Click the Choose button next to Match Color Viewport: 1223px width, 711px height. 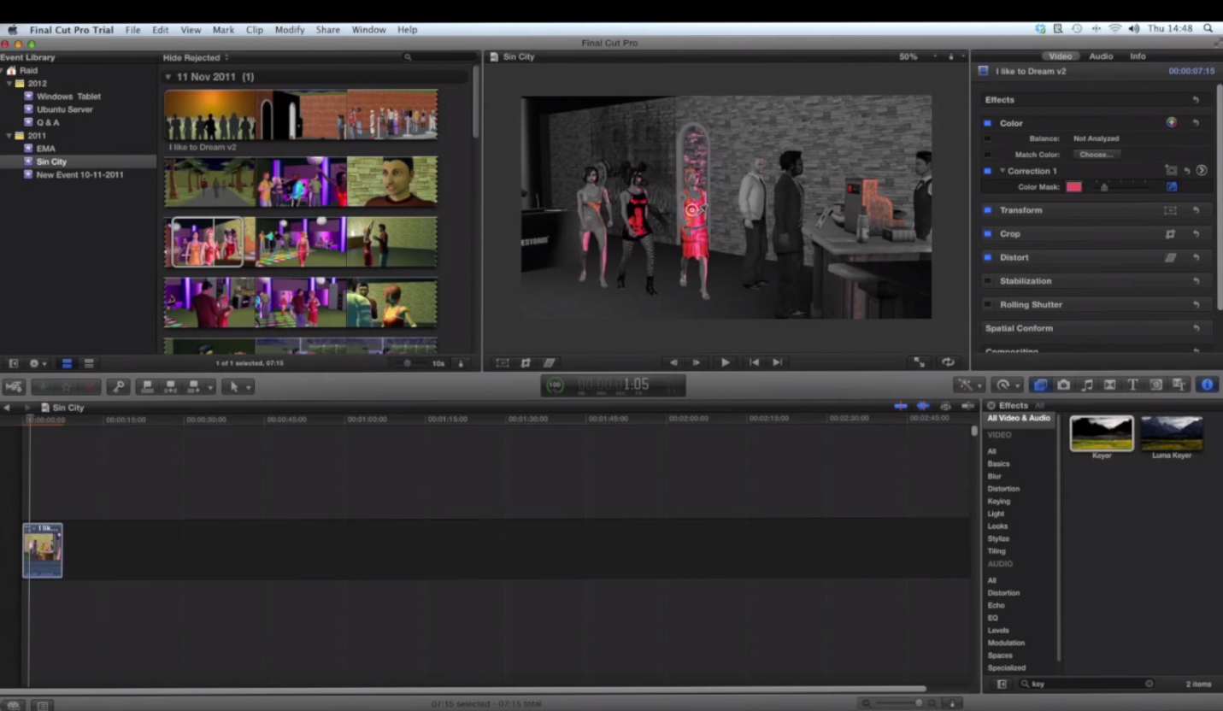[1096, 155]
